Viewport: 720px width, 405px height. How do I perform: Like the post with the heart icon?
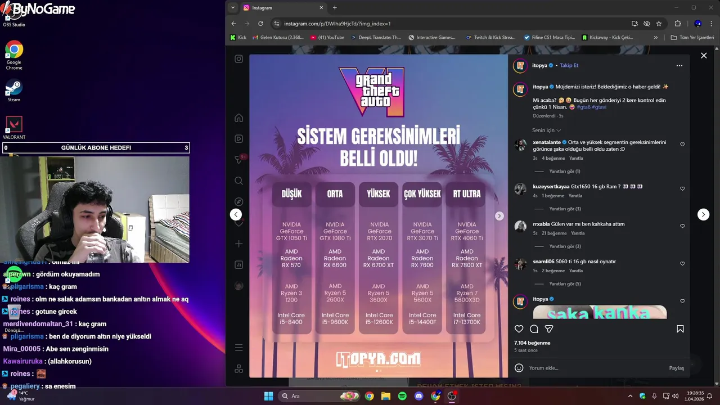pos(519,329)
